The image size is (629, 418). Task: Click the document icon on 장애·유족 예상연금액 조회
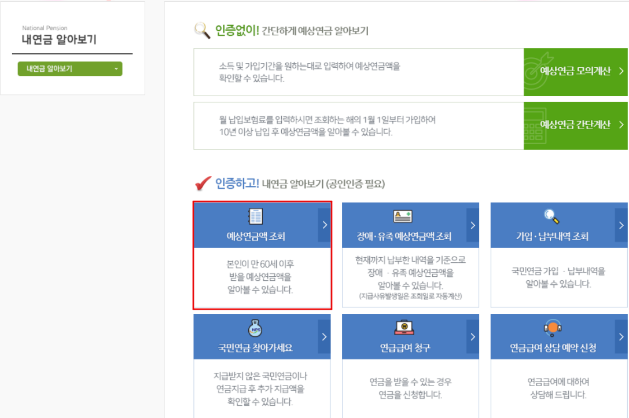pos(403,216)
